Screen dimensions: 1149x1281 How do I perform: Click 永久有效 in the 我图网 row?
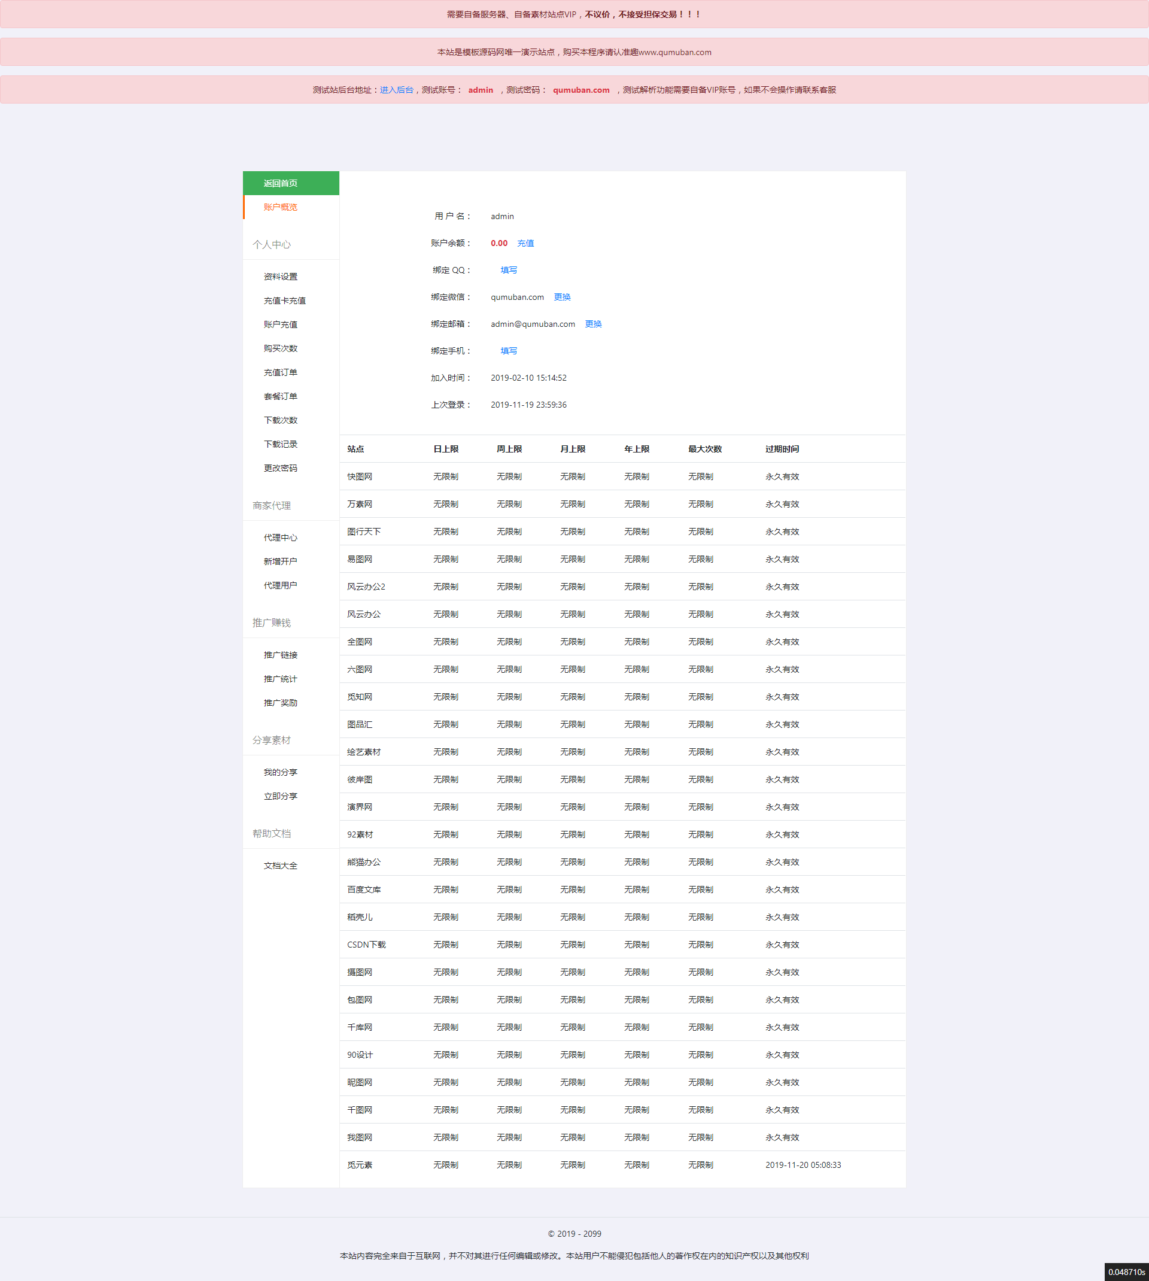pyautogui.click(x=782, y=1138)
